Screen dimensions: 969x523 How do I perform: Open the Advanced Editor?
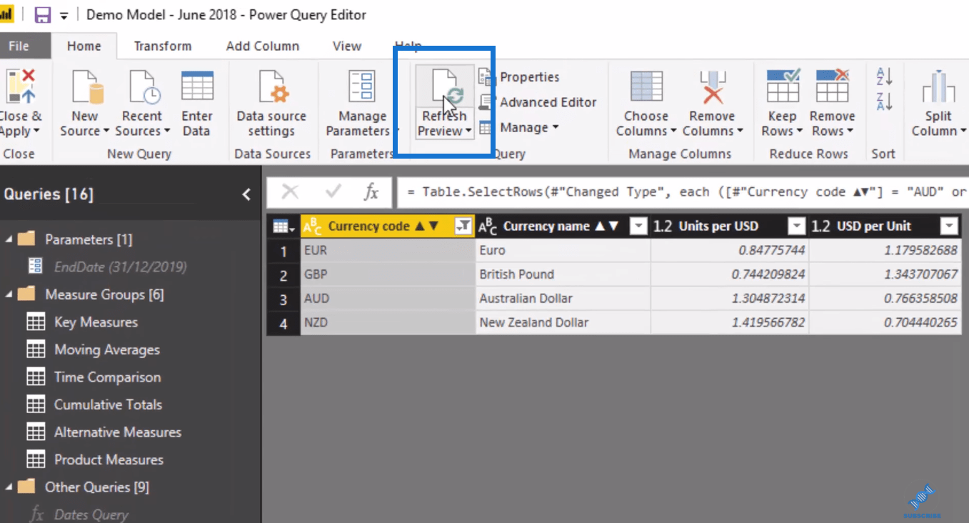point(538,102)
